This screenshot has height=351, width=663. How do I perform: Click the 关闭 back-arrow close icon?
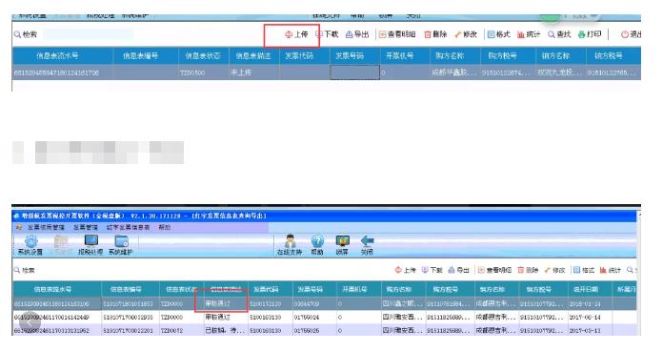367,245
